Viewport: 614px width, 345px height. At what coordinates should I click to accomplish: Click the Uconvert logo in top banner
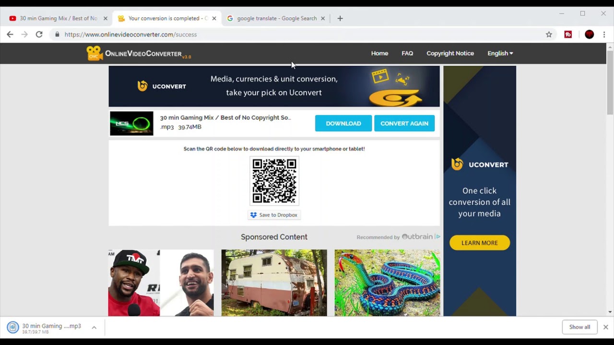click(162, 86)
